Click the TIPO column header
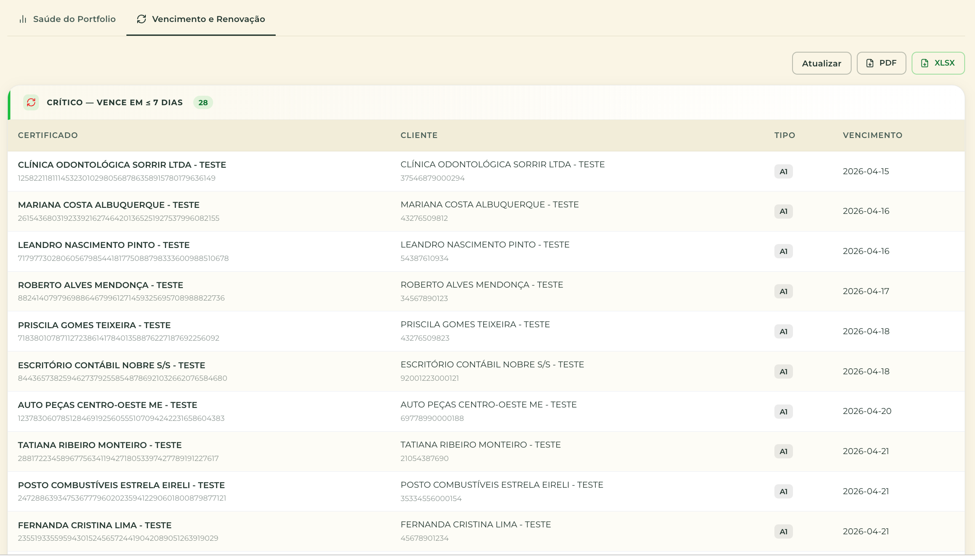Image resolution: width=975 pixels, height=558 pixels. click(785, 135)
